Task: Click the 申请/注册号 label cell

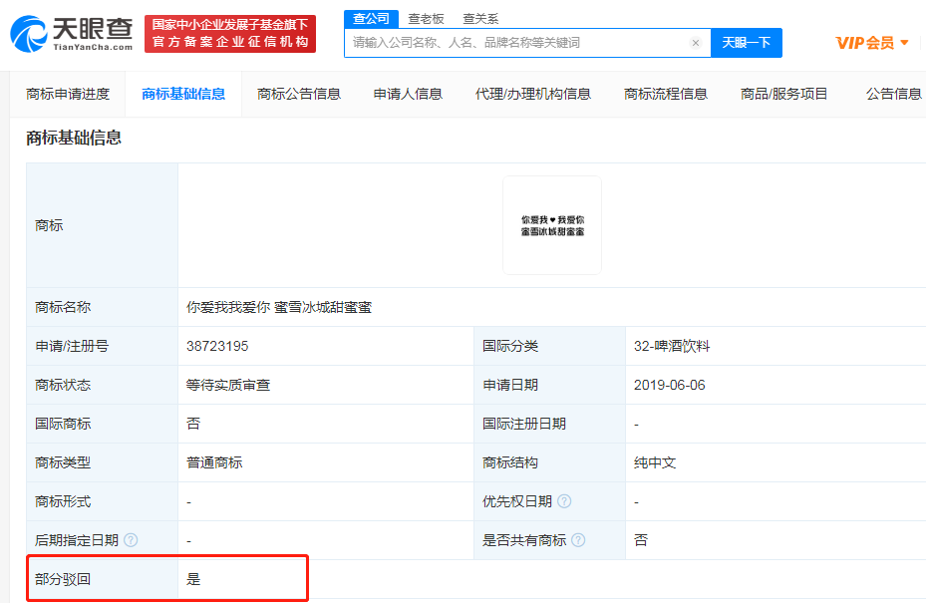Action: [102, 346]
